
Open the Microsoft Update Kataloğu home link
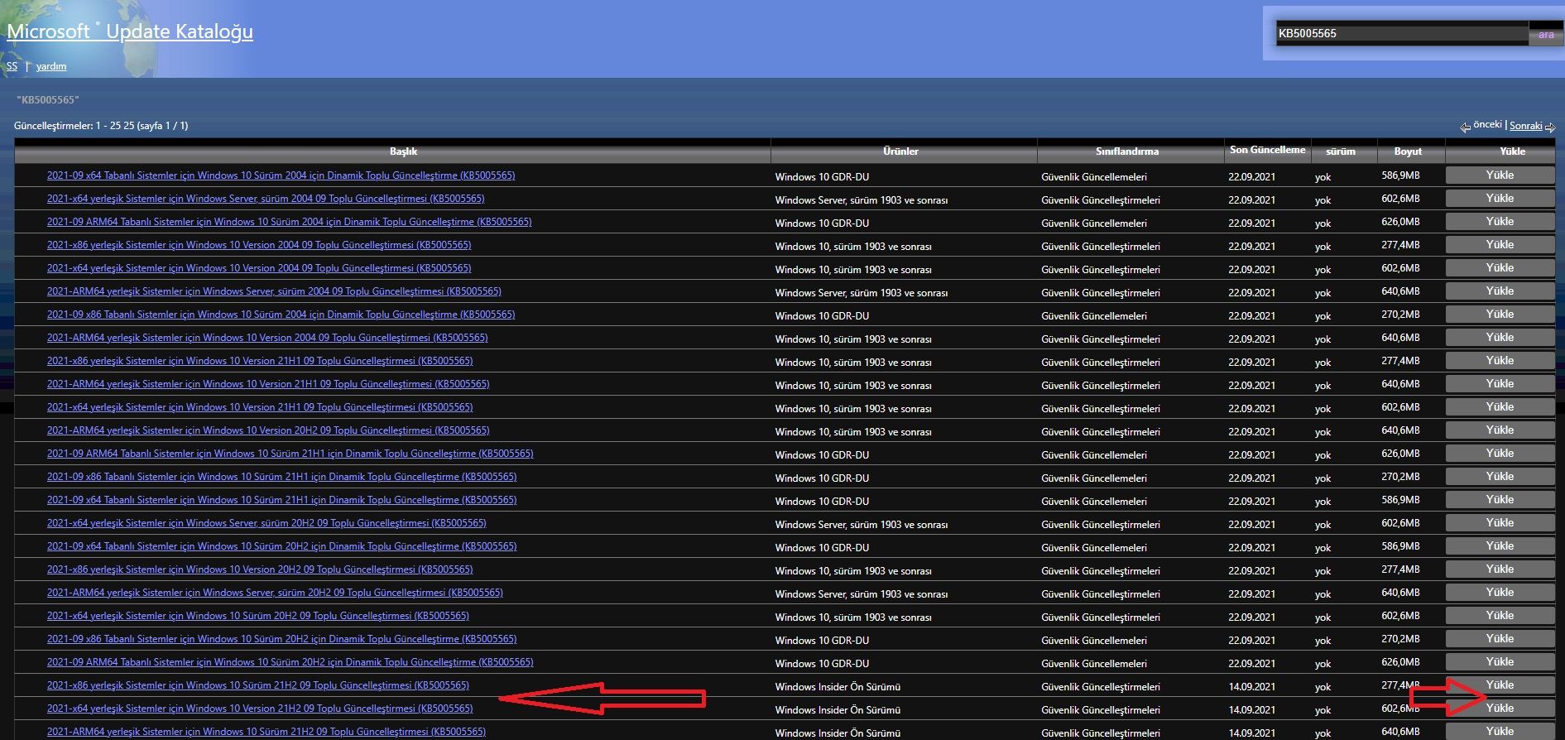(x=130, y=31)
